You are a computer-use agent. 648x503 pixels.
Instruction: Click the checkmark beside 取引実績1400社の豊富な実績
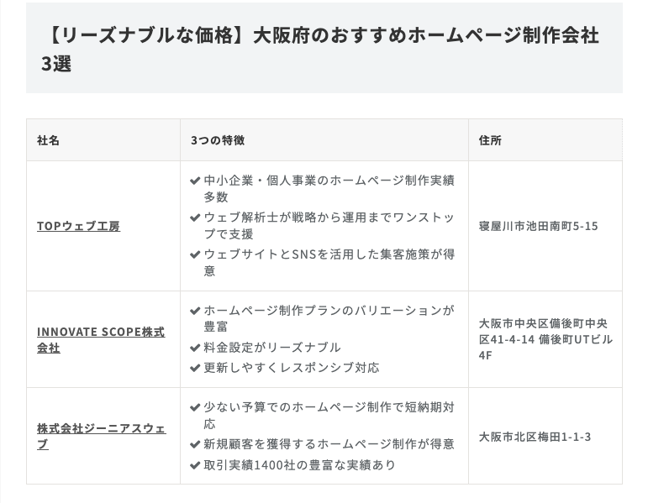point(196,464)
